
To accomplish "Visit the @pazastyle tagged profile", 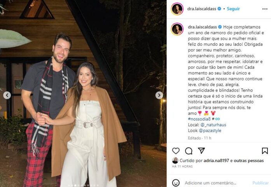I will pyautogui.click(x=210, y=131).
